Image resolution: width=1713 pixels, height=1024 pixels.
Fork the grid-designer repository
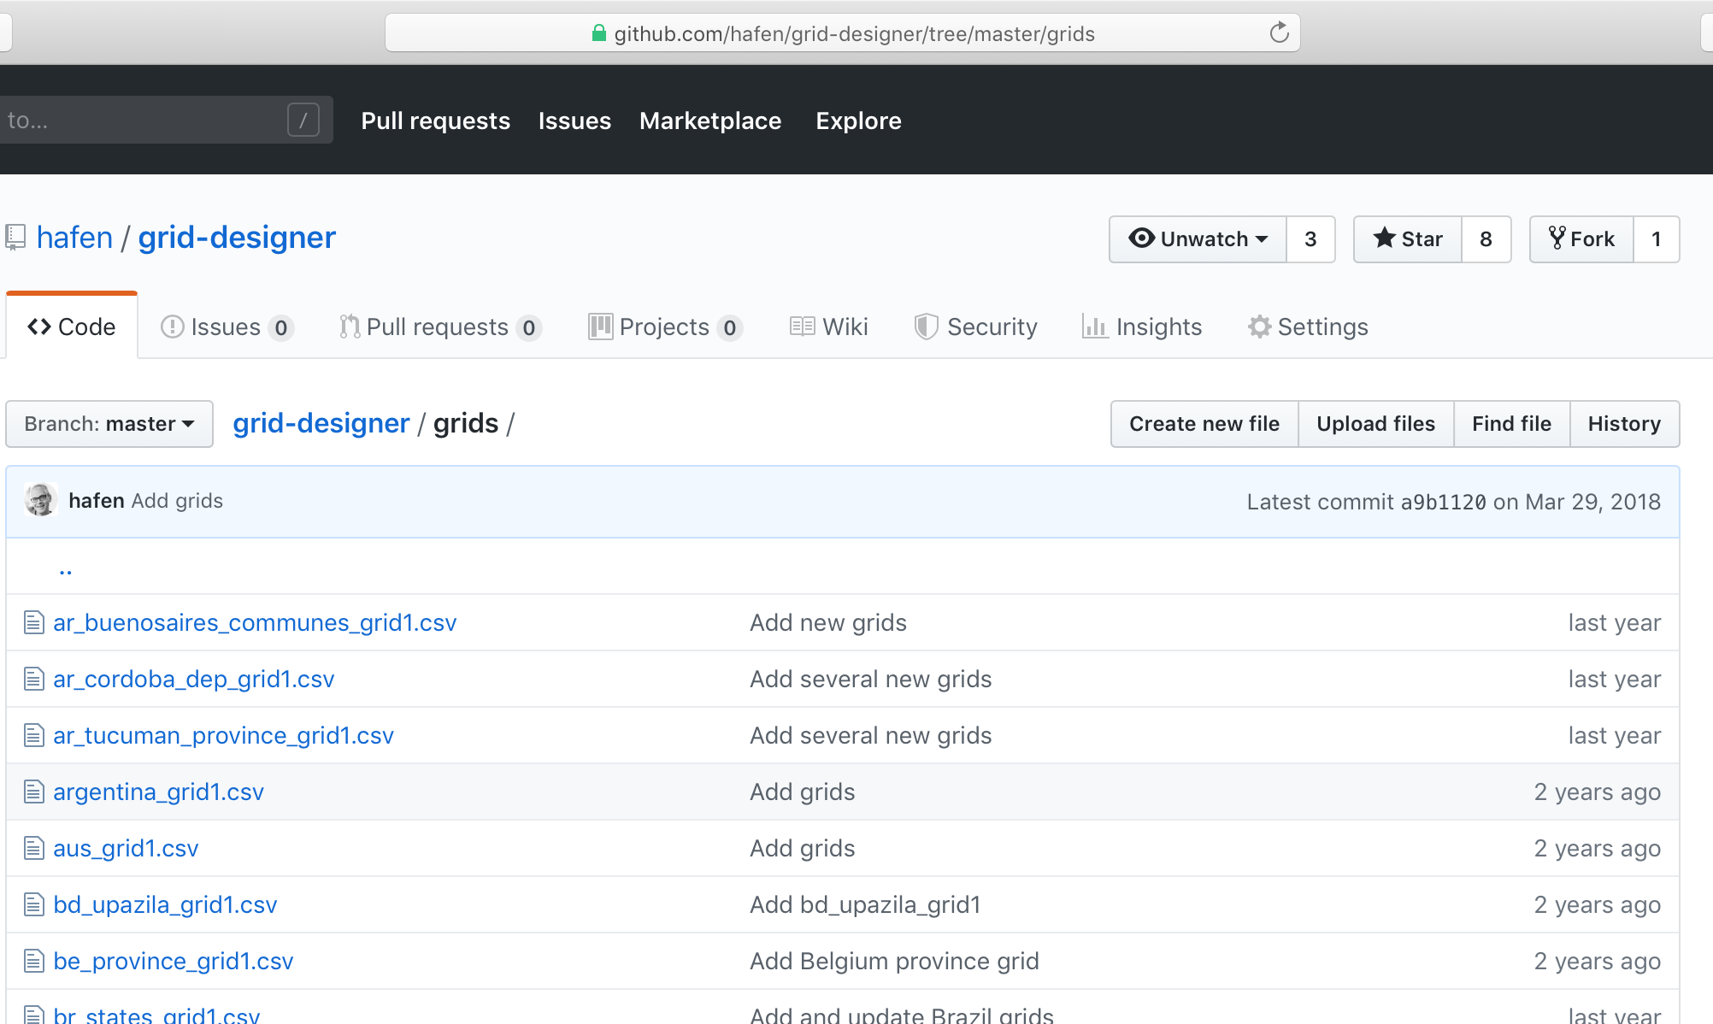click(x=1581, y=239)
